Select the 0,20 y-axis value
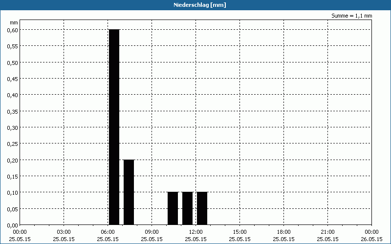Image resolution: width=391 pixels, height=244 pixels. 13,161
